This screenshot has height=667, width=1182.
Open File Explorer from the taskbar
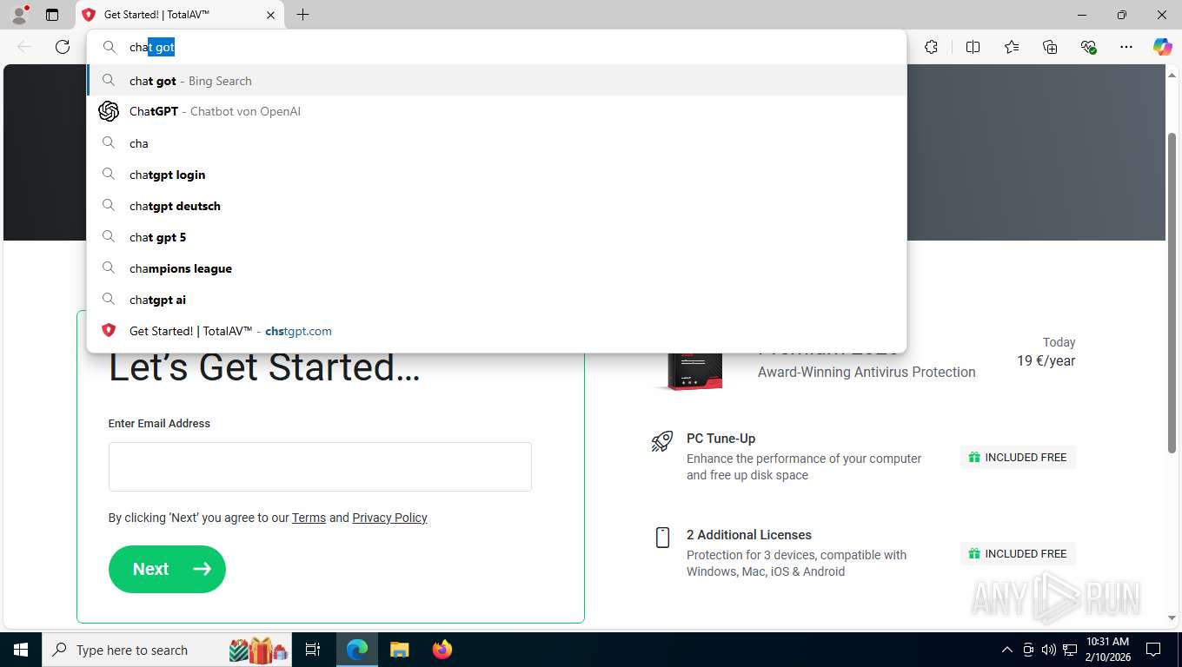(x=399, y=650)
